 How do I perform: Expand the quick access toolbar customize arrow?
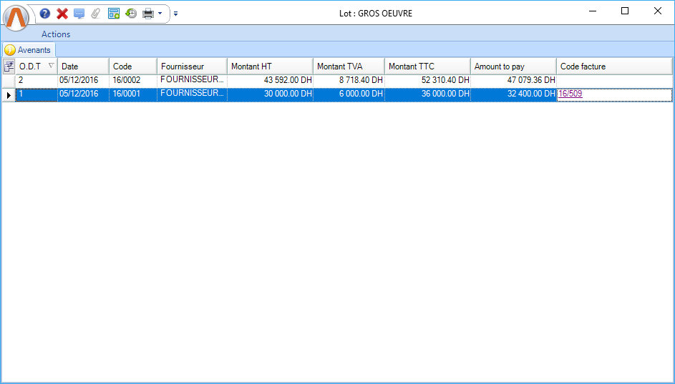176,13
